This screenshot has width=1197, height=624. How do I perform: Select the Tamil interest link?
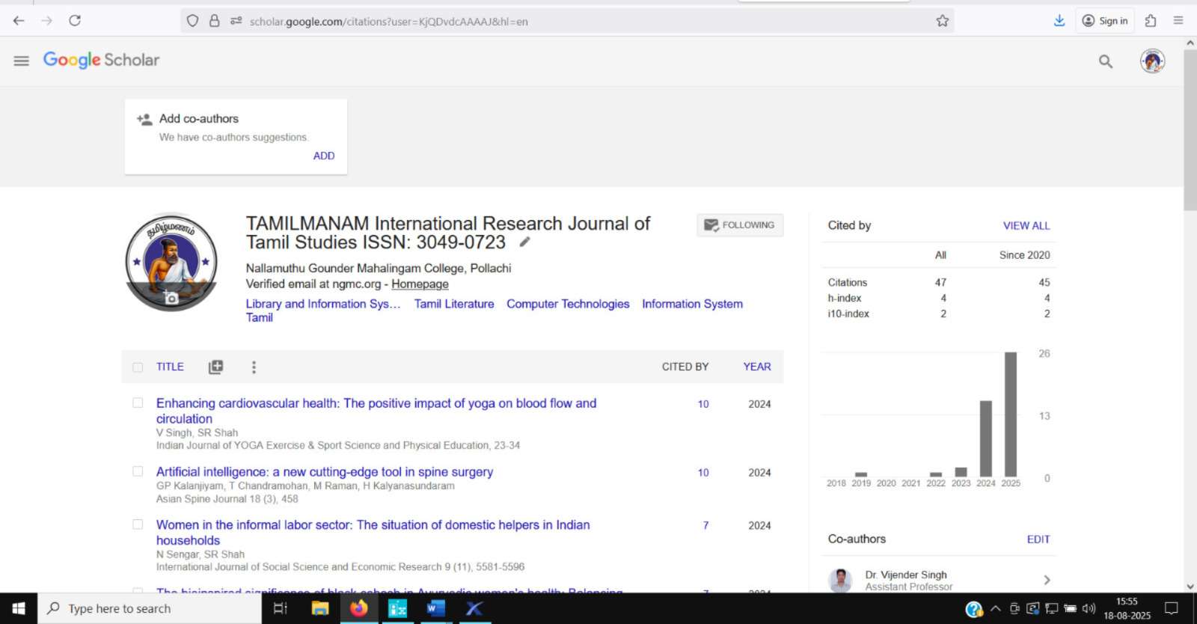[260, 318]
